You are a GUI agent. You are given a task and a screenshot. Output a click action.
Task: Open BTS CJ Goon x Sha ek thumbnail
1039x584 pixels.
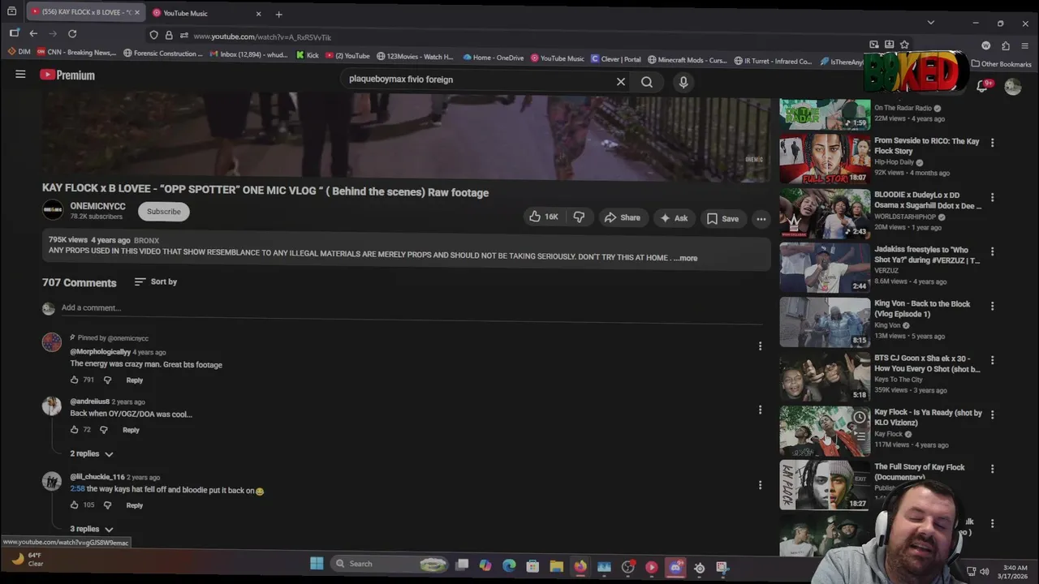pos(825,376)
